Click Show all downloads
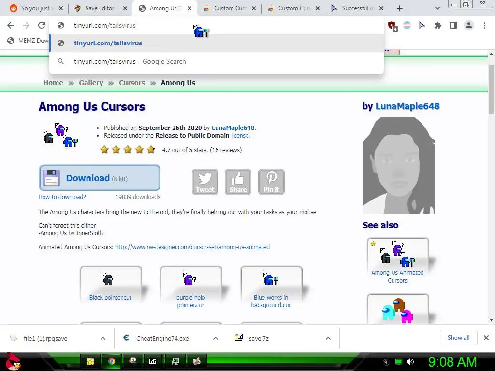The width and height of the screenshot is (495, 371). coord(458,338)
